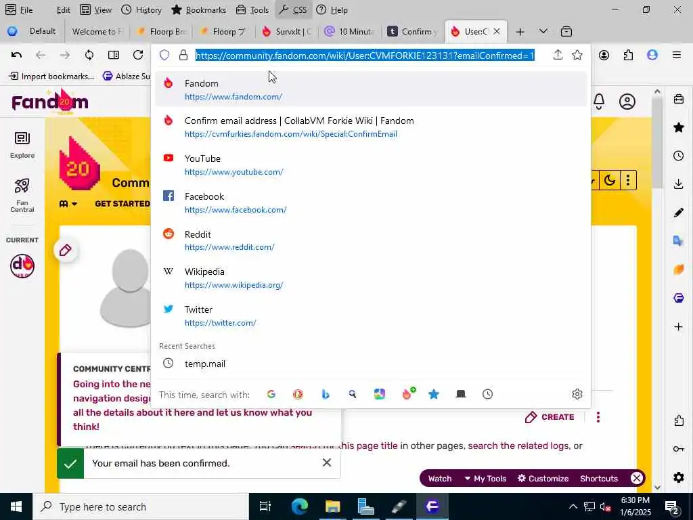Viewport: 693px width, 520px height.
Task: Select the Wikipedia suggestion
Action: [x=372, y=278]
